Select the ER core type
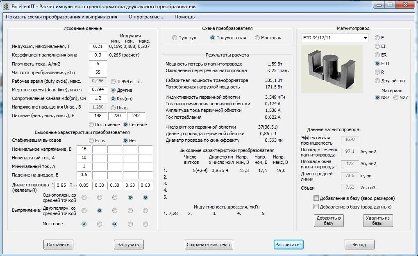418x256 pixels. coord(377,55)
